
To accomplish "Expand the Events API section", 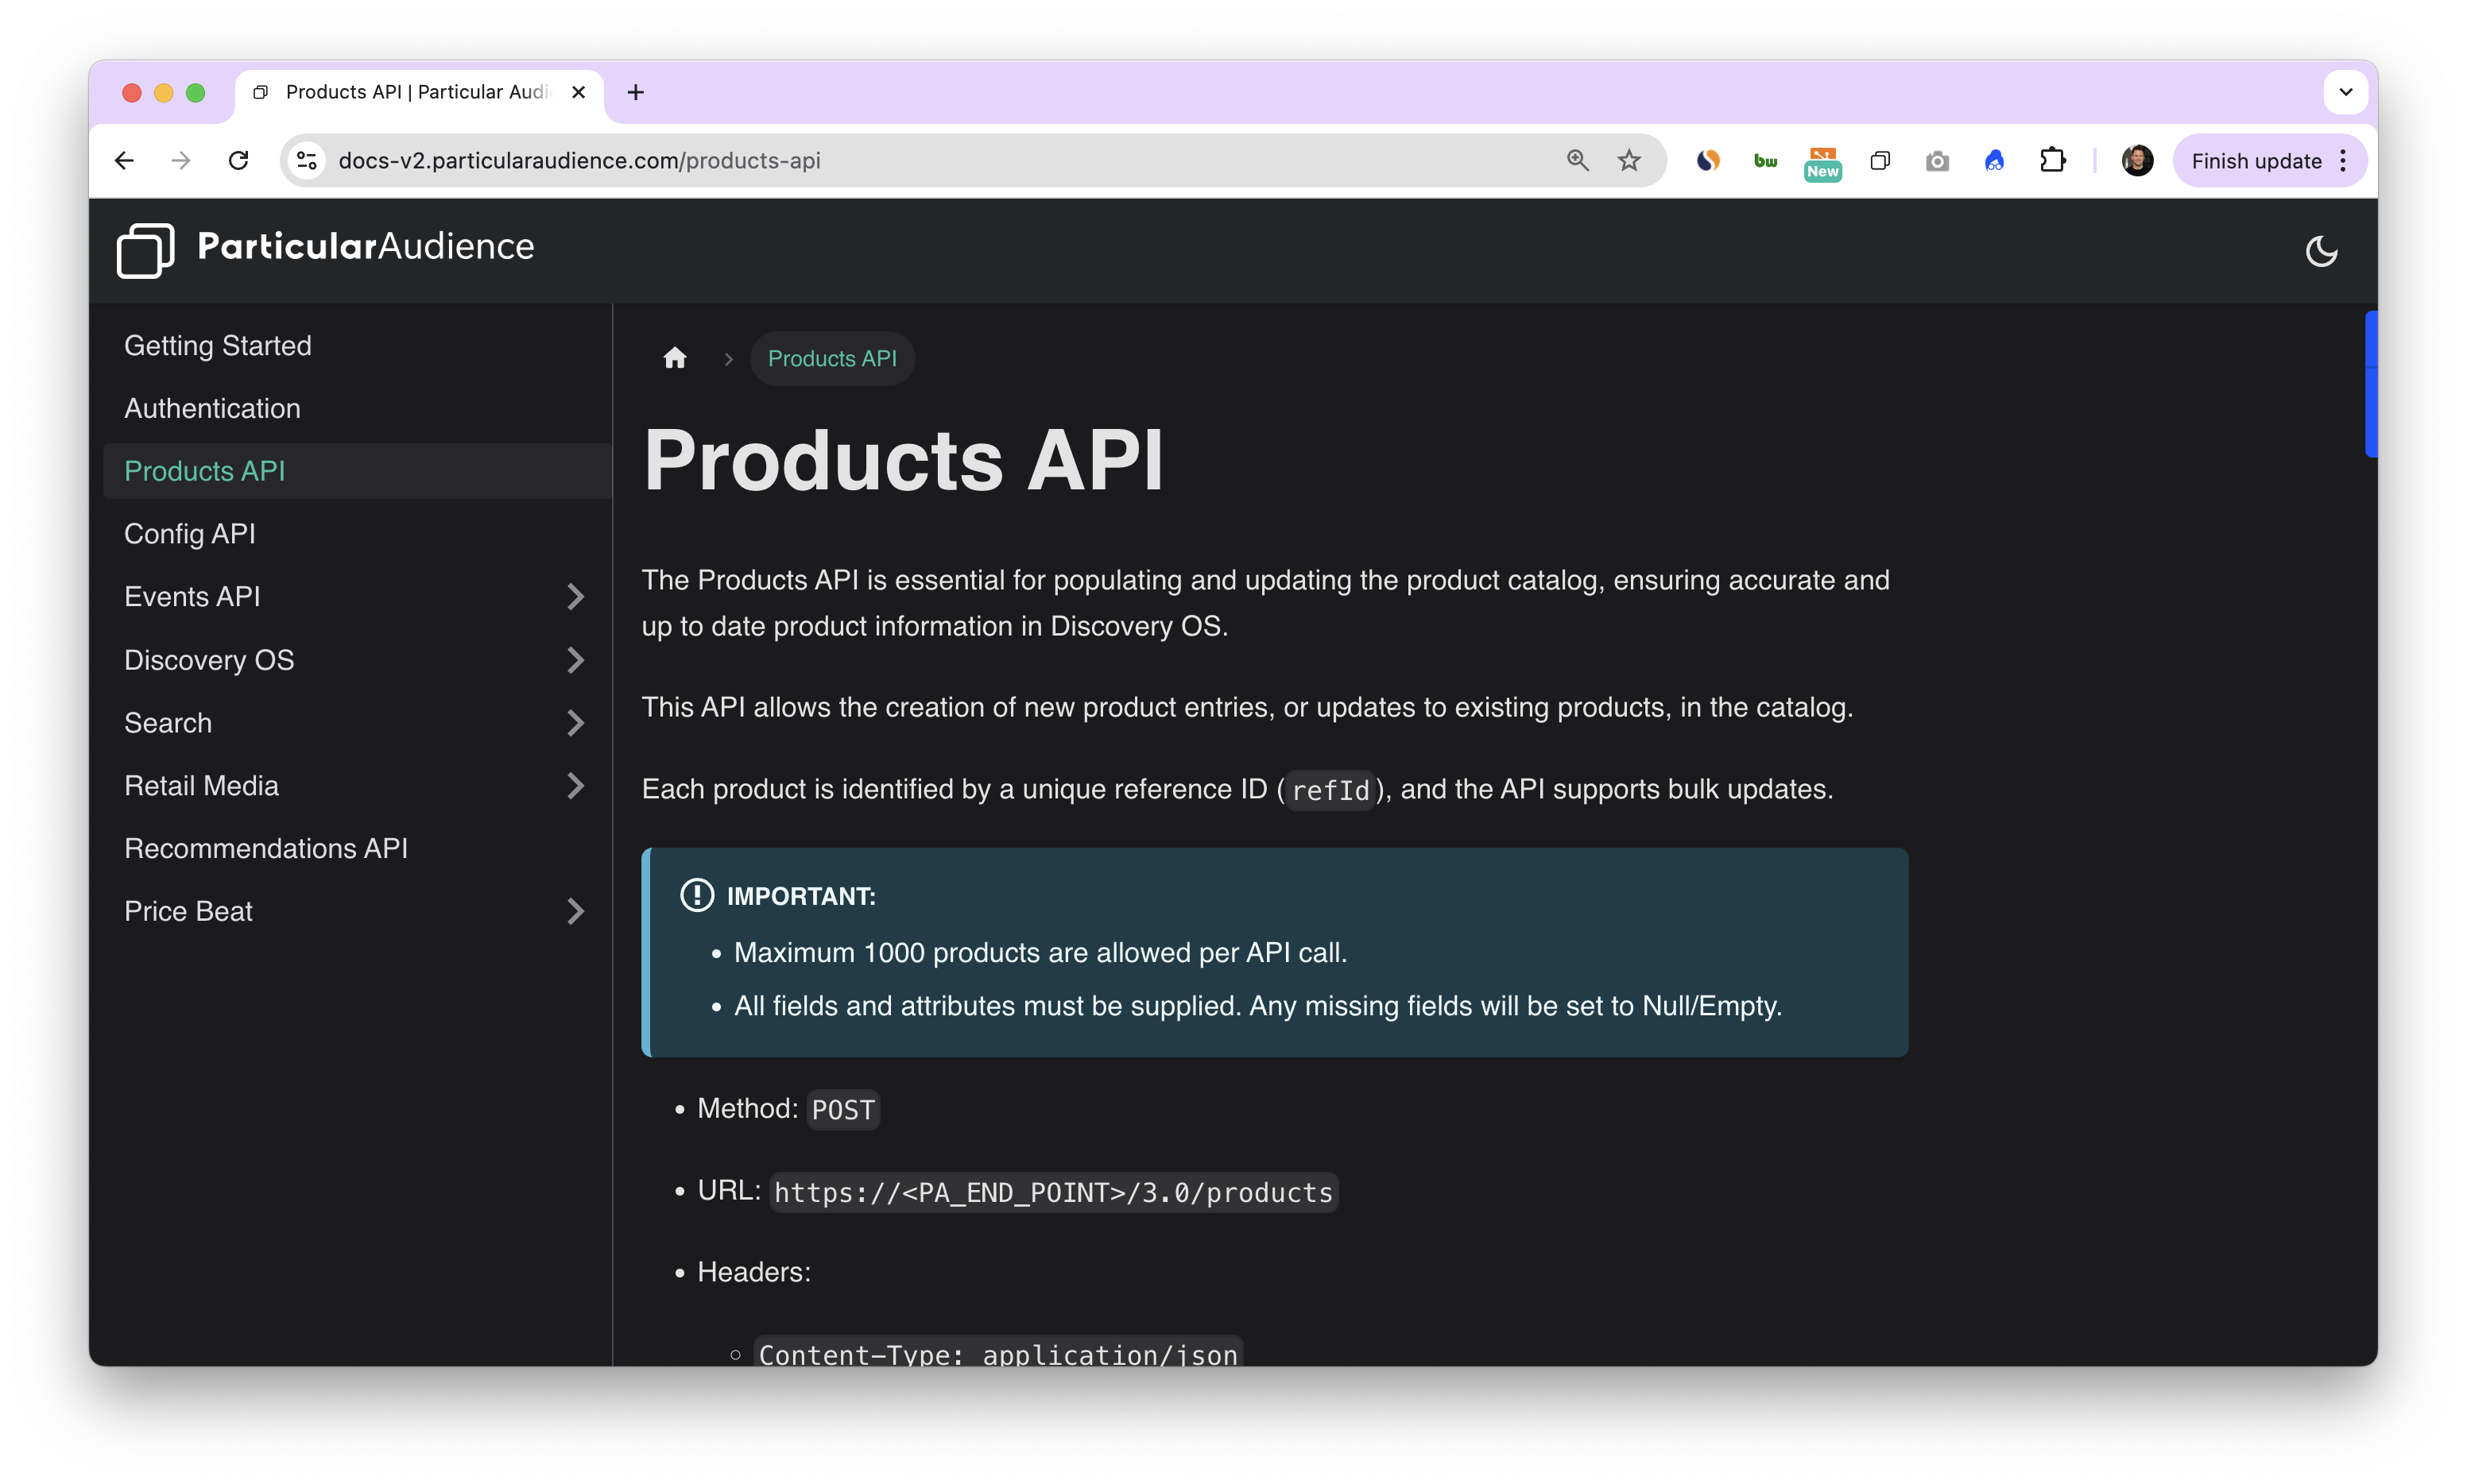I will pos(575,597).
